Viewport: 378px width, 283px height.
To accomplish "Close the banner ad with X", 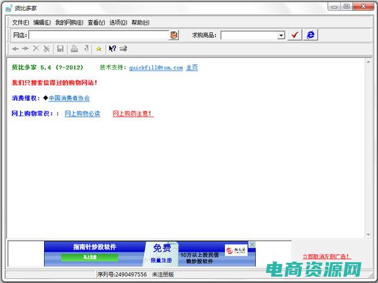I will click(x=252, y=245).
